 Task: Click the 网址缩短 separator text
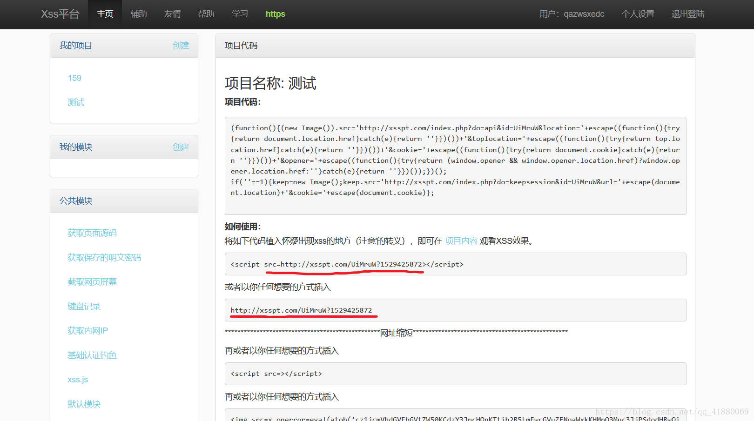[397, 333]
